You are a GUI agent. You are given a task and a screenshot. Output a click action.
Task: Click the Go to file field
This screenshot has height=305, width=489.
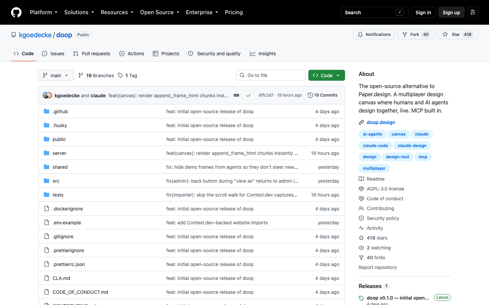271,75
